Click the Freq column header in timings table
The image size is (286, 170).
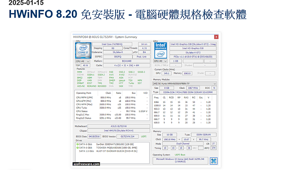tap(156, 97)
